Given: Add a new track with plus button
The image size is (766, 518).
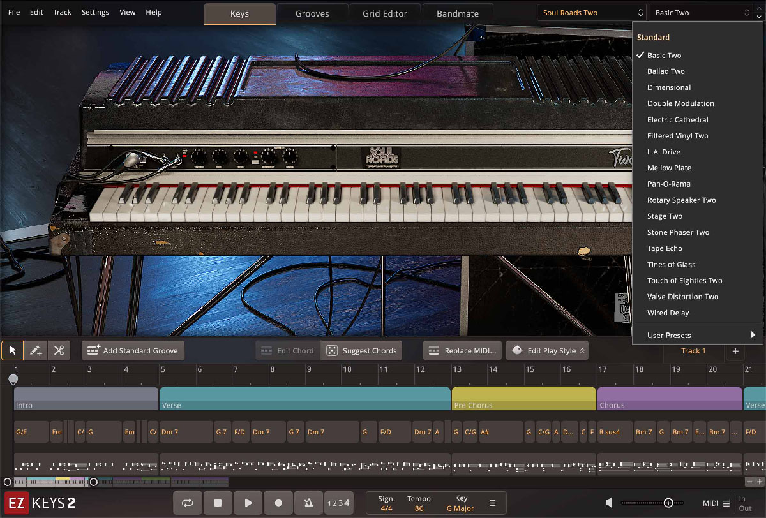Looking at the screenshot, I should [x=735, y=351].
